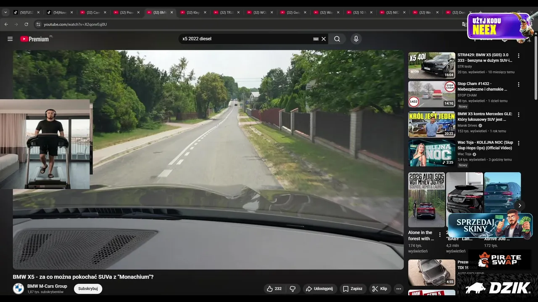
Task: Open BMW M-Cars Group channel name link
Action: 47,286
